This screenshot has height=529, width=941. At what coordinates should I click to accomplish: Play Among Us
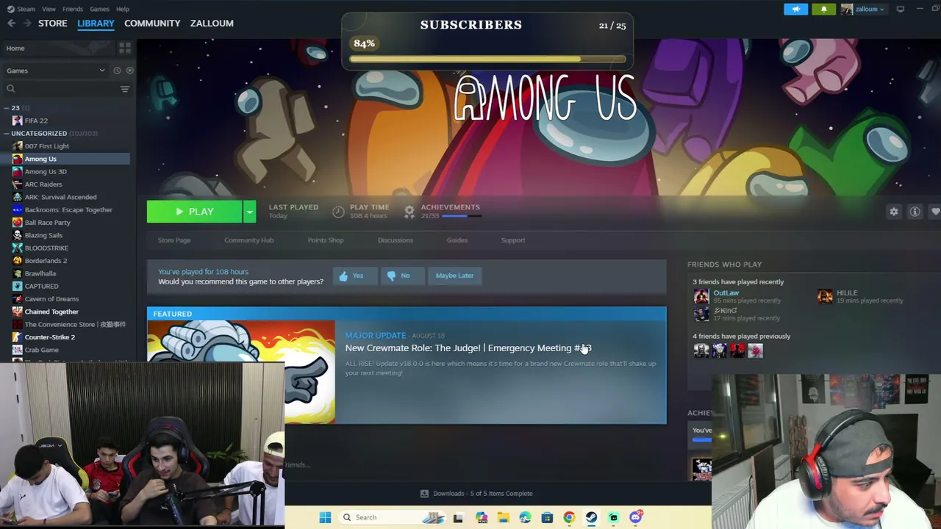[x=194, y=212]
